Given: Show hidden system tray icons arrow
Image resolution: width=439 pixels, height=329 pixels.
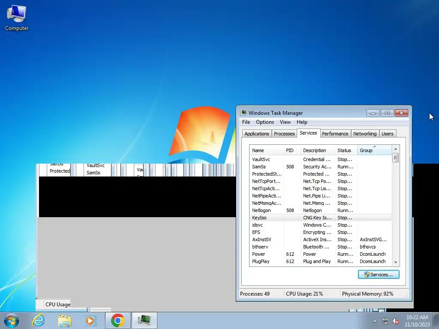Looking at the screenshot, I should pos(375,321).
